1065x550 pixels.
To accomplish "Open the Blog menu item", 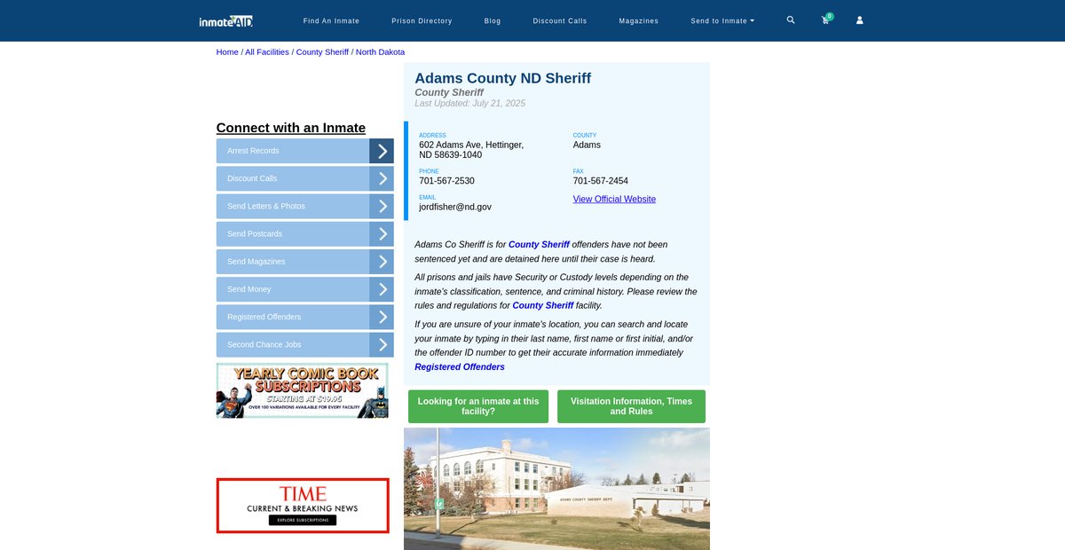I will point(493,20).
